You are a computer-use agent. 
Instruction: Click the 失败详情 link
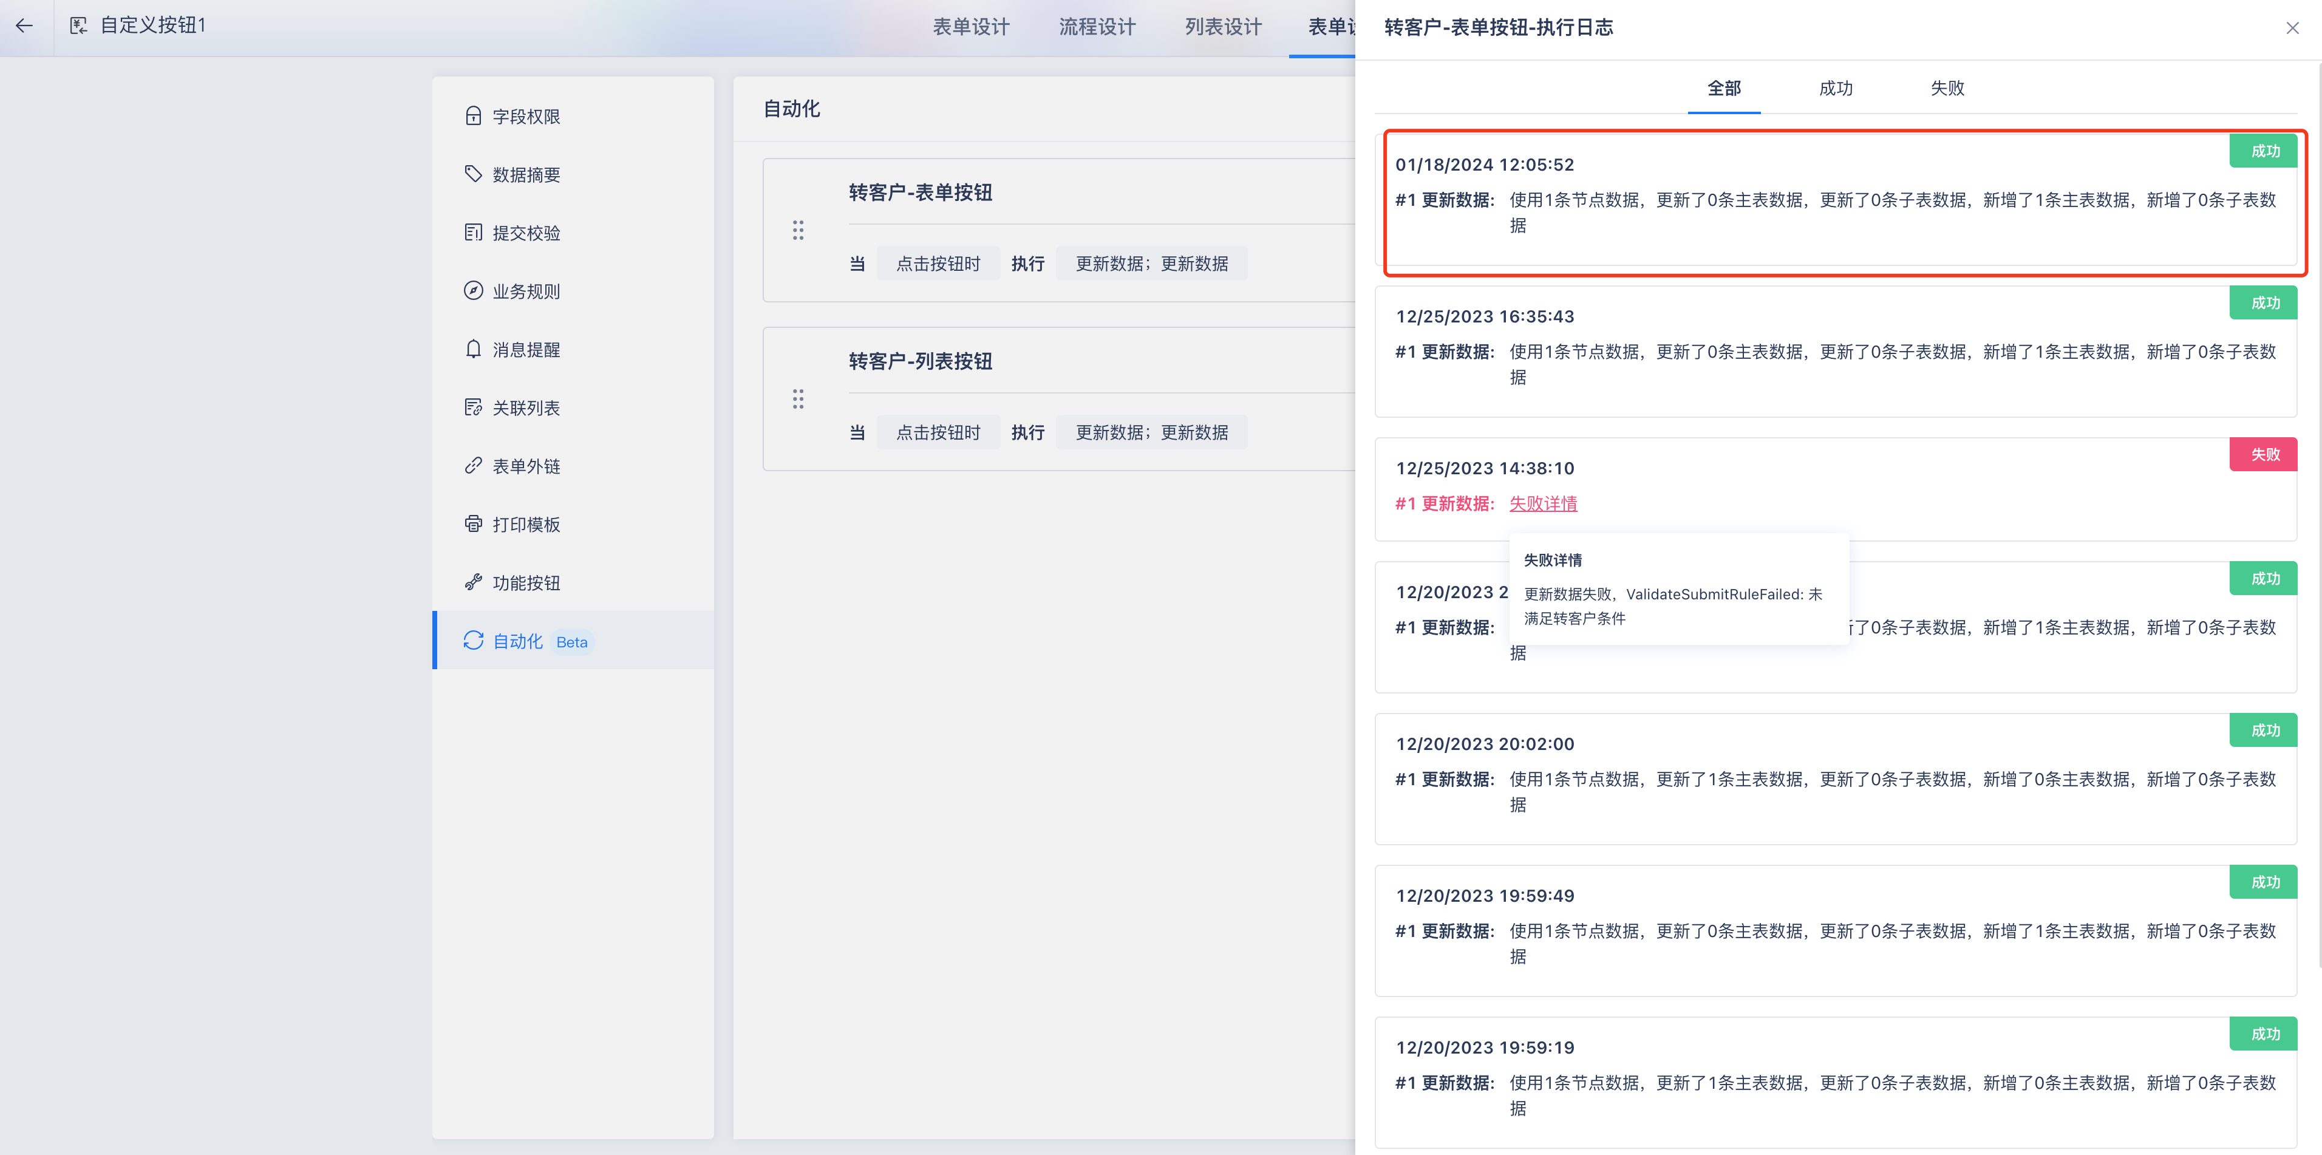pos(1543,503)
